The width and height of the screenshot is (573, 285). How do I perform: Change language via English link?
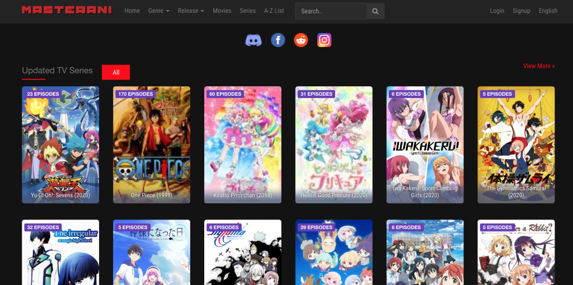coord(548,11)
